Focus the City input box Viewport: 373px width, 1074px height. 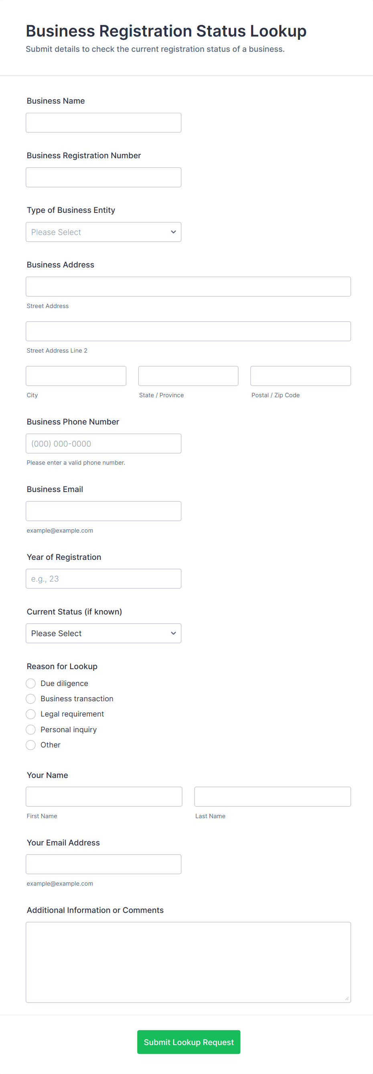pos(76,376)
